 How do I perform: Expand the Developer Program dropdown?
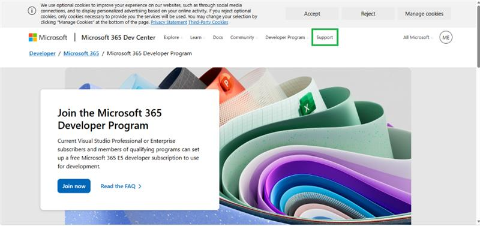click(287, 37)
